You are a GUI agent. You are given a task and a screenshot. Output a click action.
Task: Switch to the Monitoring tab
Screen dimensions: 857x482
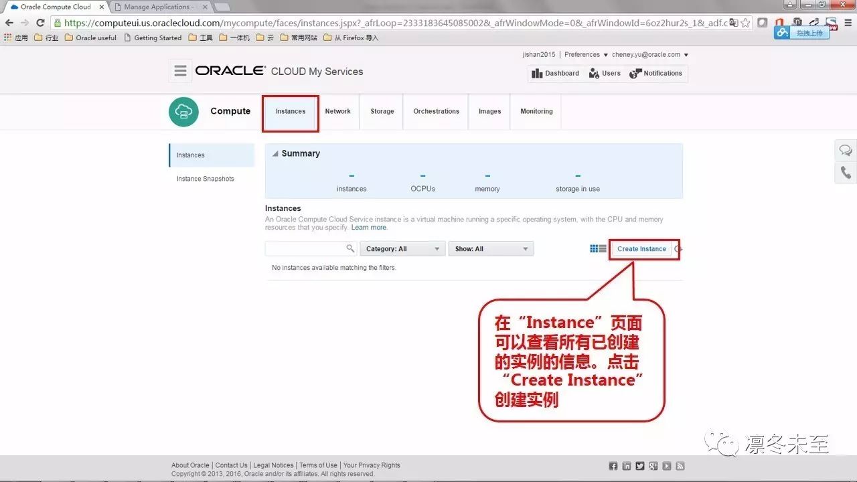[536, 112]
